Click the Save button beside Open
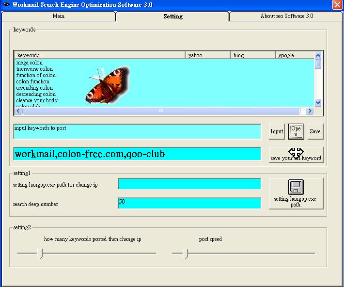344x287 pixels. (315, 131)
